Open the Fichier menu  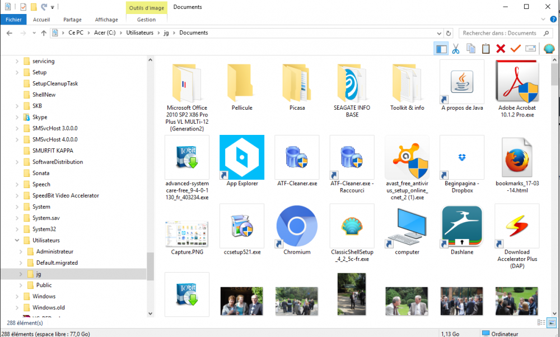(x=13, y=20)
